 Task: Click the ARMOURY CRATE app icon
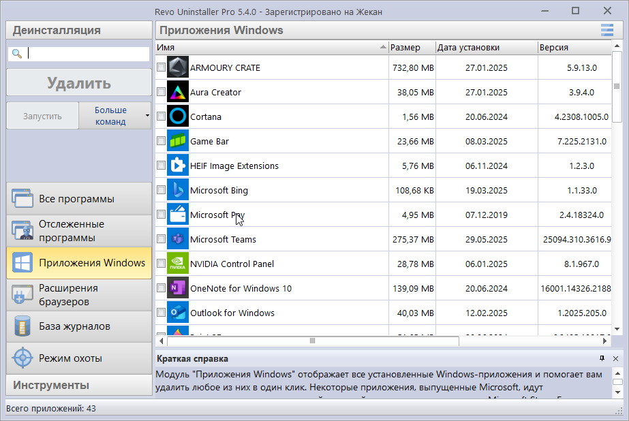tap(177, 67)
